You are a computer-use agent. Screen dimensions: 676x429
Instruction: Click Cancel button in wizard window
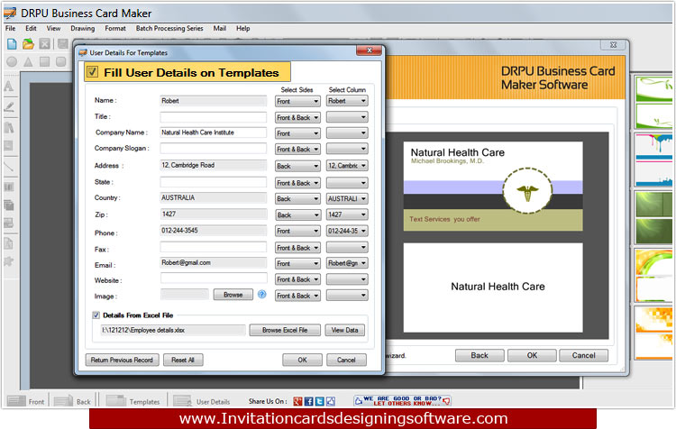pos(584,355)
